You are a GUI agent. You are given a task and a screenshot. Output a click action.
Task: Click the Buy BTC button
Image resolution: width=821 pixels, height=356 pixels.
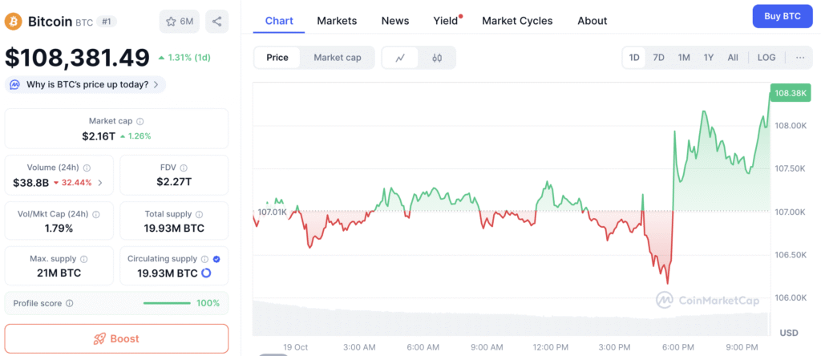[x=783, y=16]
